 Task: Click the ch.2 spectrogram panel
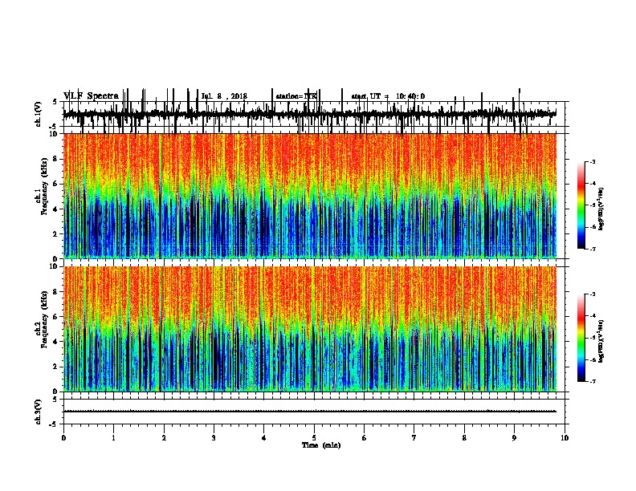(310, 329)
